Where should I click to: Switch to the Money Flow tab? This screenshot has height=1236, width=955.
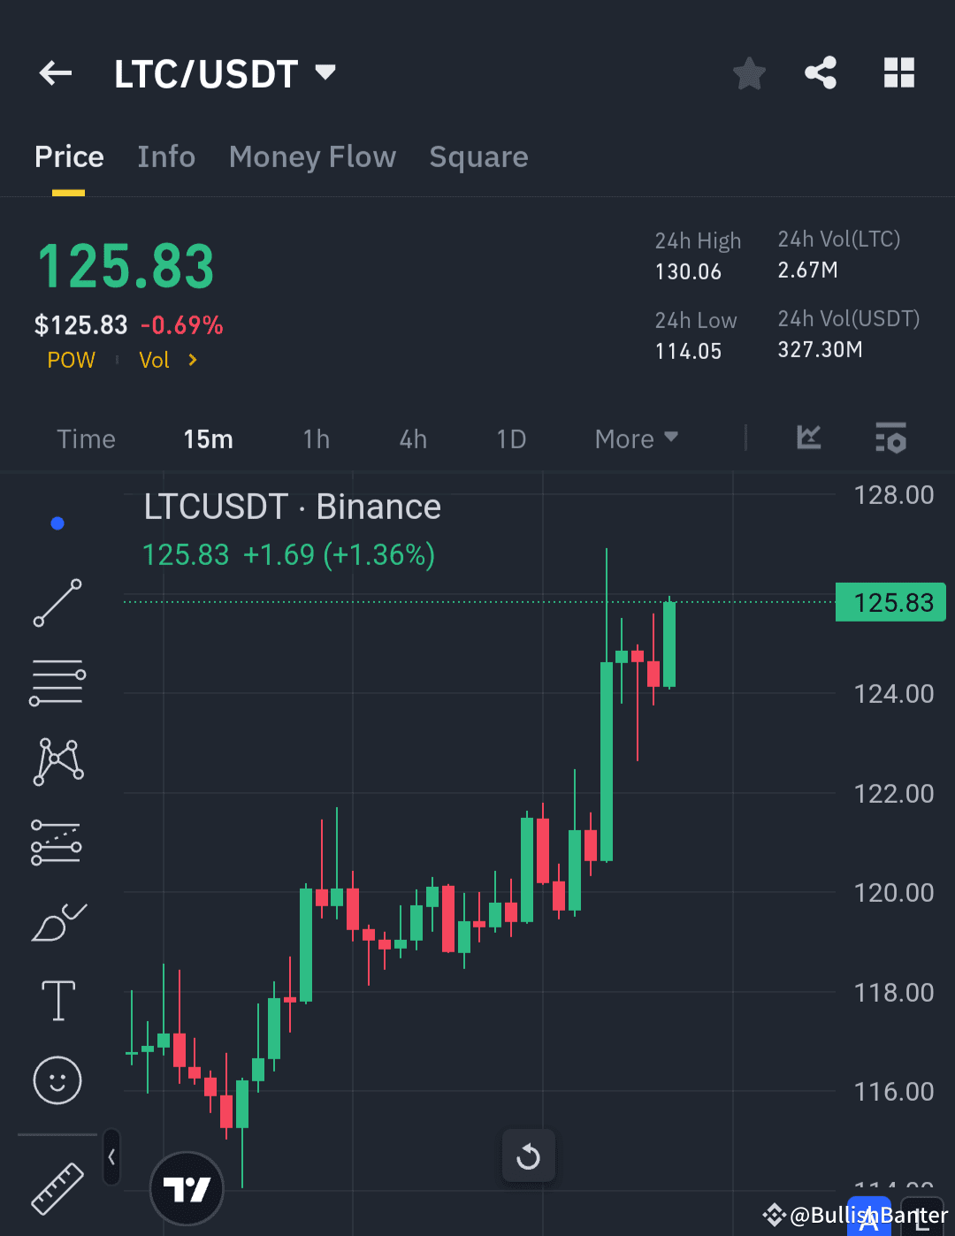tap(311, 156)
